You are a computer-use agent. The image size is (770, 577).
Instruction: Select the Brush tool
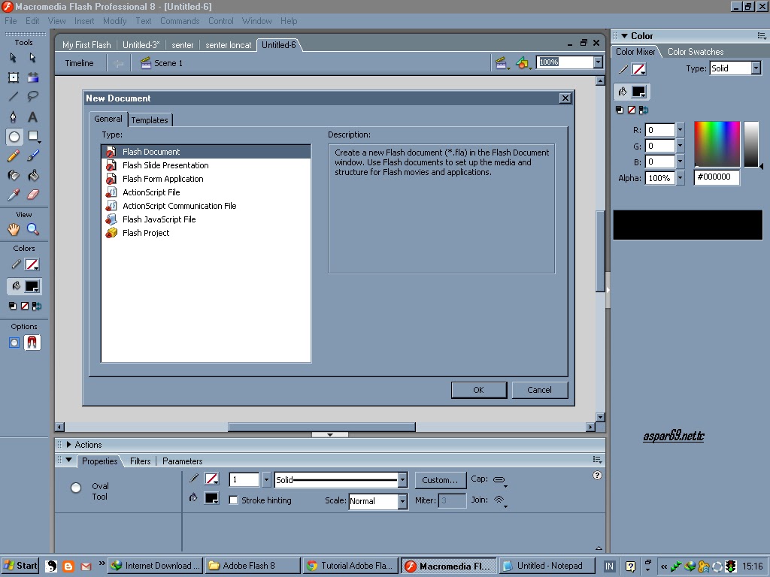click(x=33, y=156)
